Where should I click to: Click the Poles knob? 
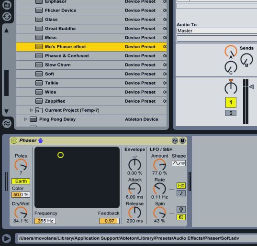21,165
